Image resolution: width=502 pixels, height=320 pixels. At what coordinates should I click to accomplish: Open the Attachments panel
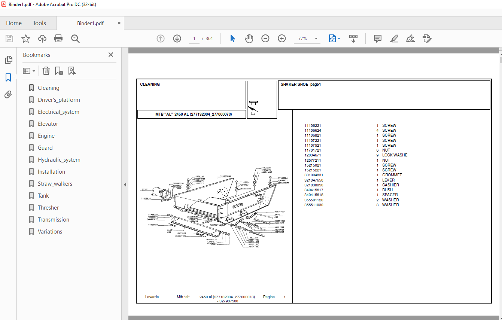coord(8,94)
